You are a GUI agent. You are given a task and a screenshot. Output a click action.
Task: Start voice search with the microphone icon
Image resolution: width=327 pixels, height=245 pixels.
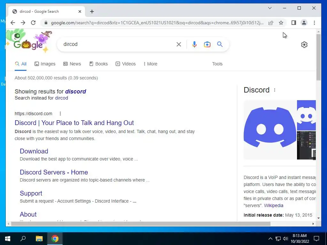[194, 44]
